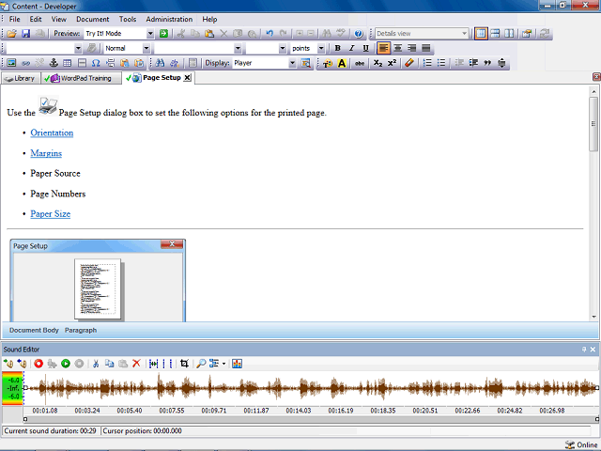The image size is (601, 451).
Task: Follow the Orientation link
Action: point(52,132)
